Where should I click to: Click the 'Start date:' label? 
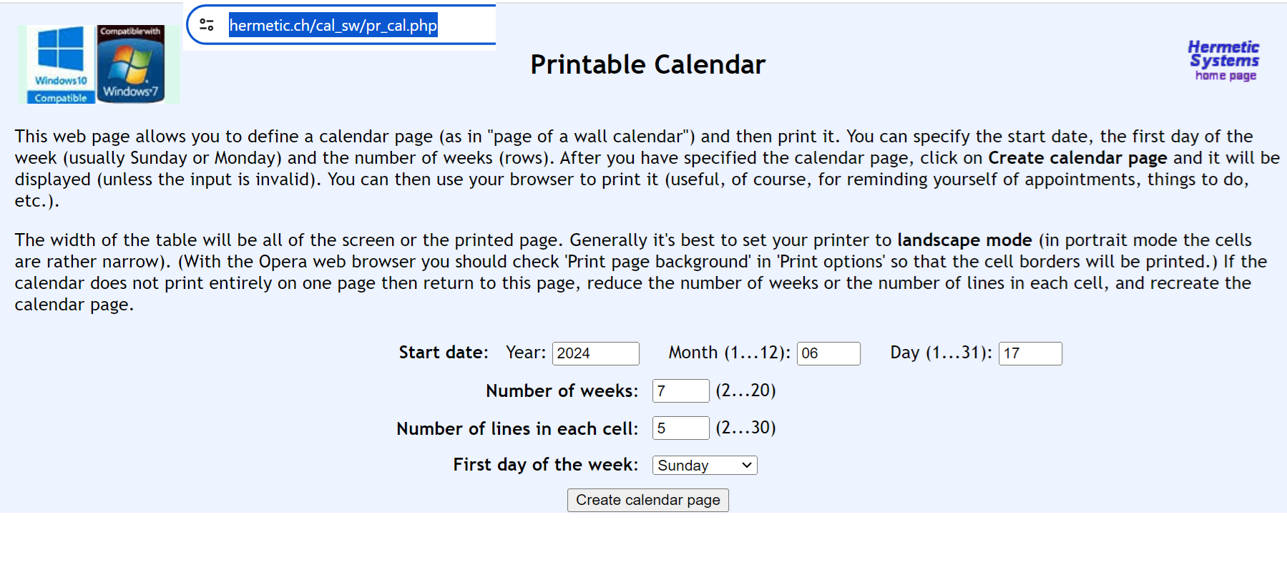coord(444,353)
